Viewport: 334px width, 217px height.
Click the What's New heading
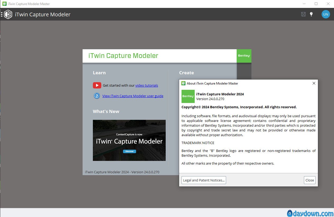(x=106, y=111)
